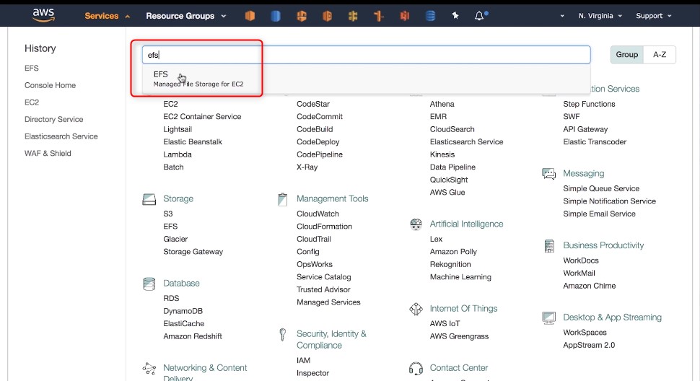Open the orange cube EC2 shortcut icon
The height and width of the screenshot is (381, 700).
tap(250, 16)
